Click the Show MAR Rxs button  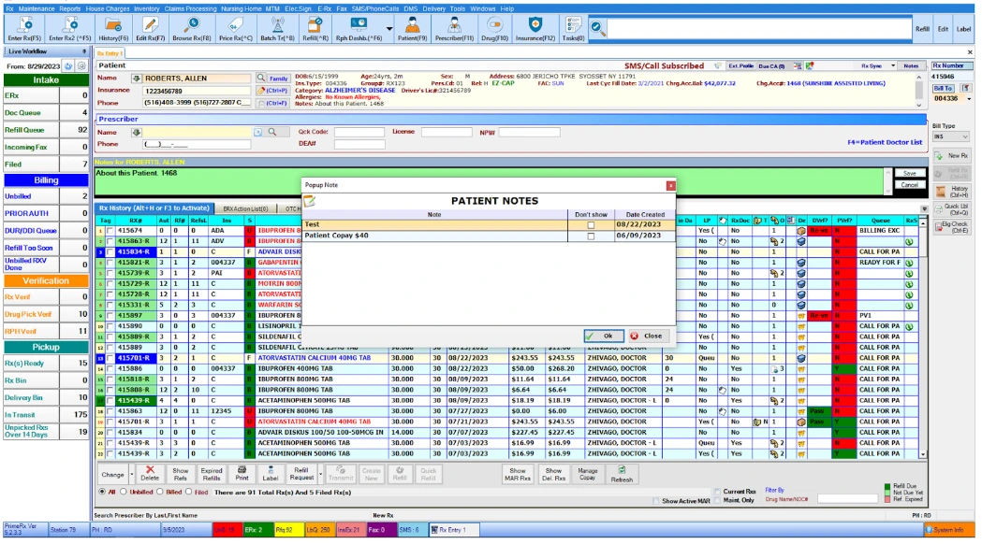[518, 474]
